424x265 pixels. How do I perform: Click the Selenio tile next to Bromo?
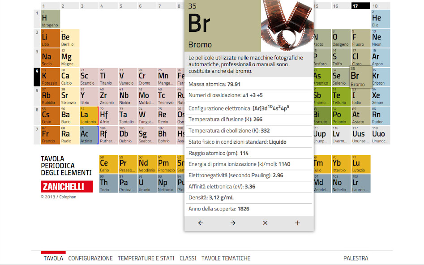[340, 77]
